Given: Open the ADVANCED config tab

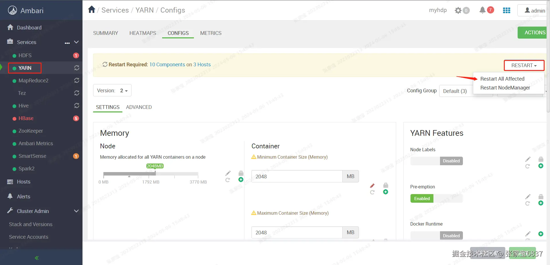Looking at the screenshot, I should click(x=139, y=107).
